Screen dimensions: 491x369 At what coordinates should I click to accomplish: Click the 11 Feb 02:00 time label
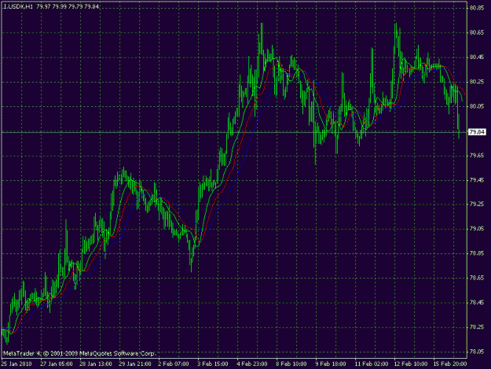tap(372, 364)
